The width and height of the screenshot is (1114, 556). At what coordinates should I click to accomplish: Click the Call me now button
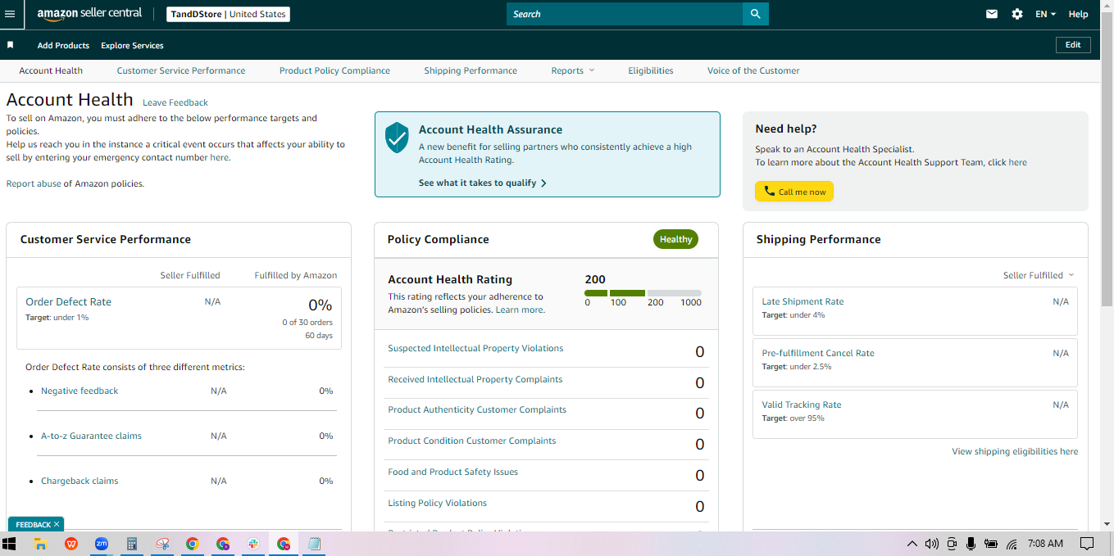coord(794,192)
